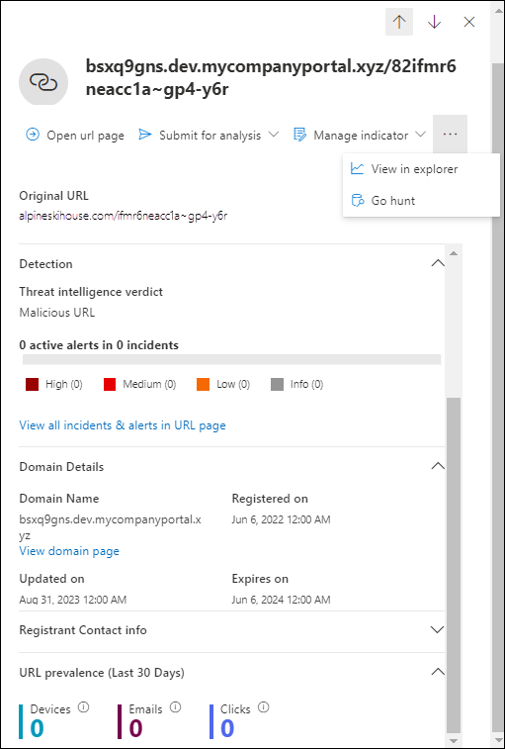Go to next item with down arrow

pyautogui.click(x=434, y=22)
